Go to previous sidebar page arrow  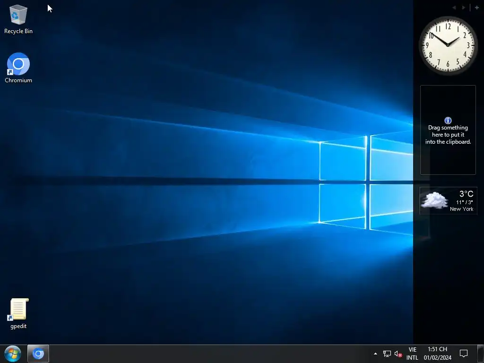454,8
